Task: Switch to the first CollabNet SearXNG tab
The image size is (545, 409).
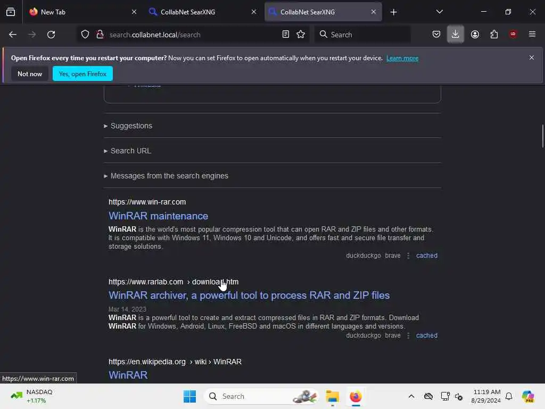Action: (203, 12)
